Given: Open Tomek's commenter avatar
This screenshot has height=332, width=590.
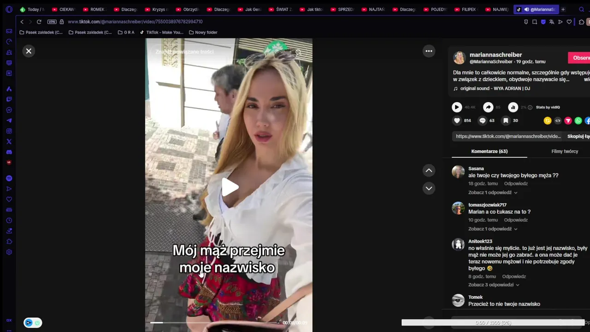Looking at the screenshot, I should click(x=458, y=300).
